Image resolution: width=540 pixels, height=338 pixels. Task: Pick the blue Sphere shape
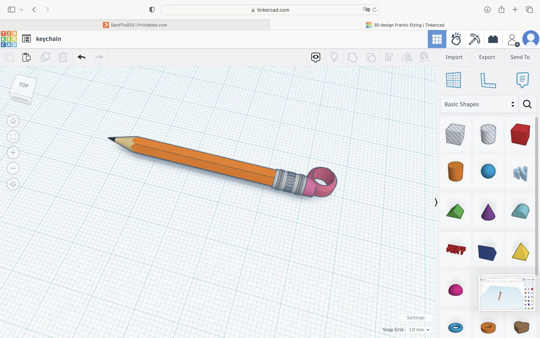click(488, 171)
